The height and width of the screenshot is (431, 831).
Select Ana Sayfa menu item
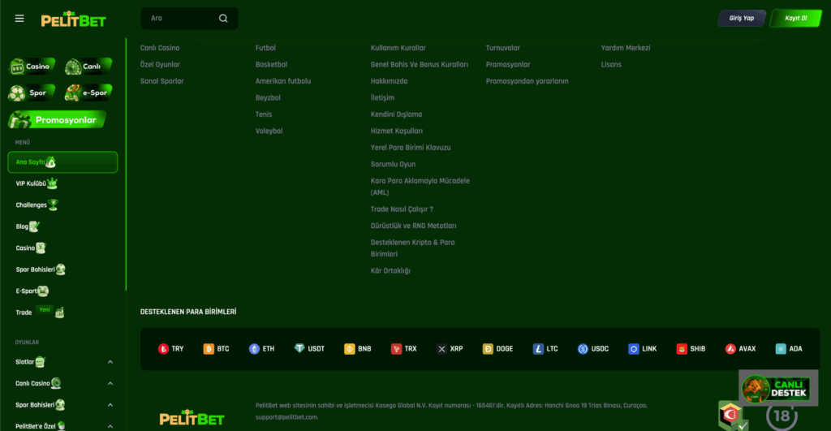[62, 162]
